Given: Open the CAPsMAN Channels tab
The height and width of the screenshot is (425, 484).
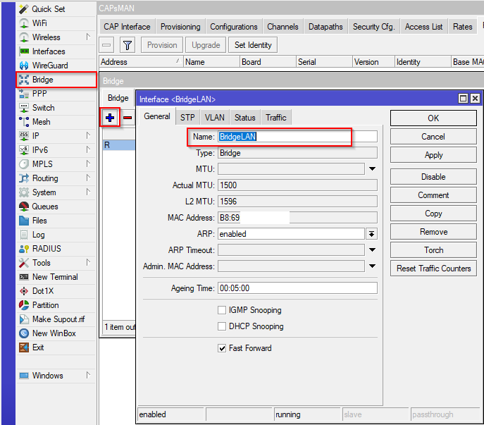Looking at the screenshot, I should pos(283,27).
